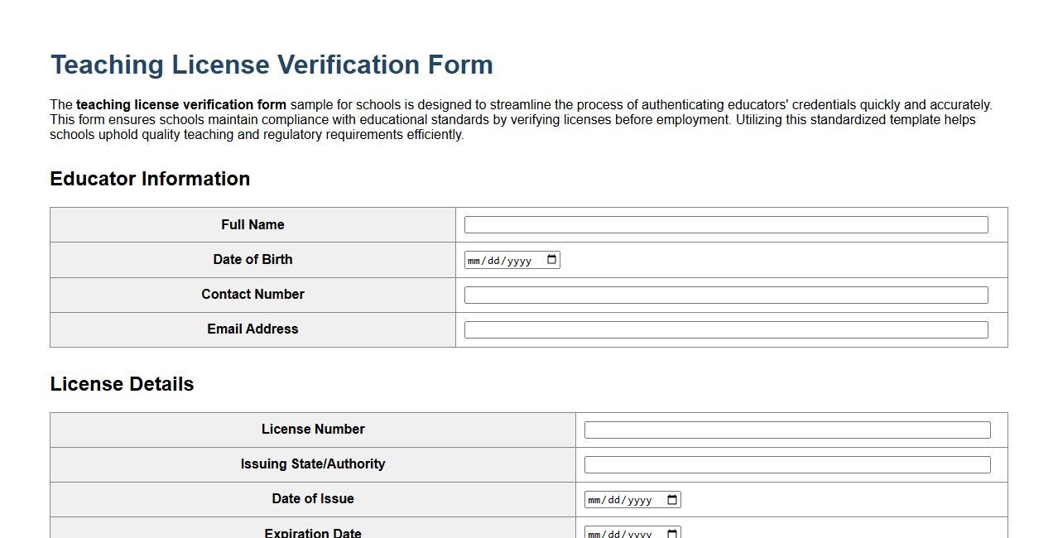Open the Date of Birth calendar picker
The image size is (1058, 538).
click(x=551, y=259)
